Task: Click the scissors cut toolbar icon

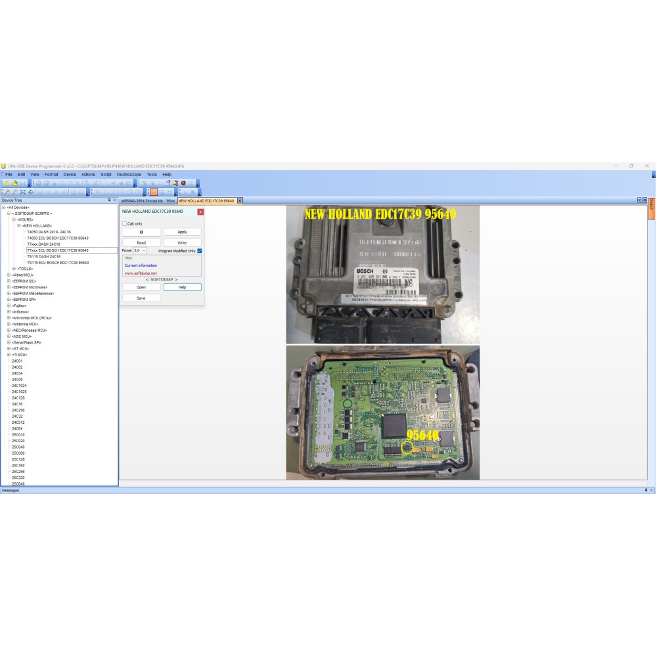Action: 55,183
